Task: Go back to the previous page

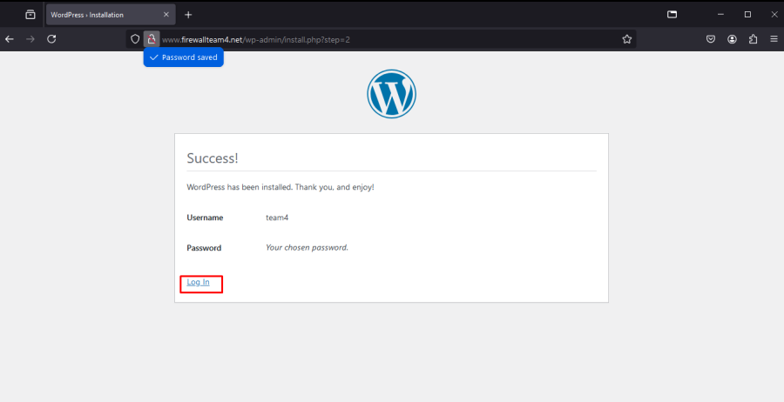Action: (10, 39)
